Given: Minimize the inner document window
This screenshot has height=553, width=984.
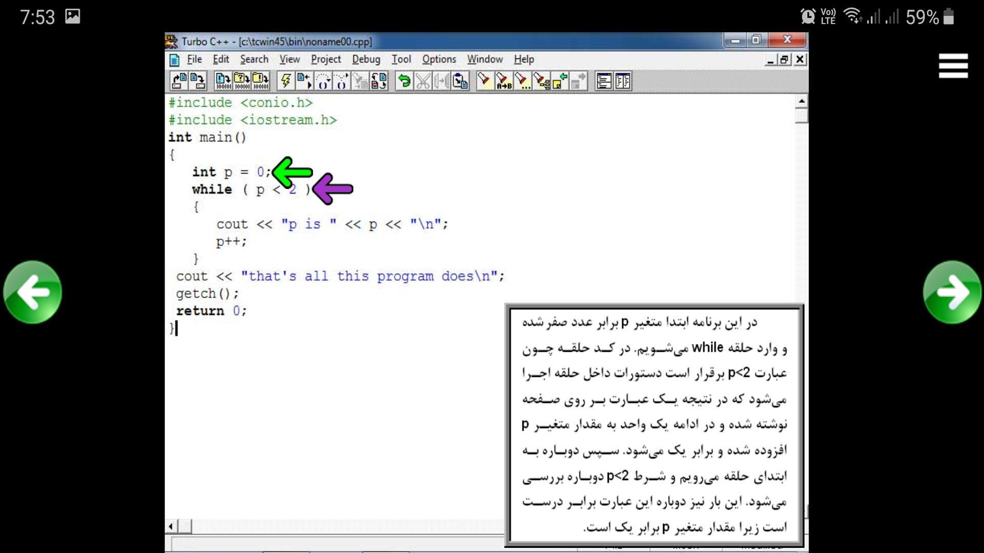Looking at the screenshot, I should (770, 59).
